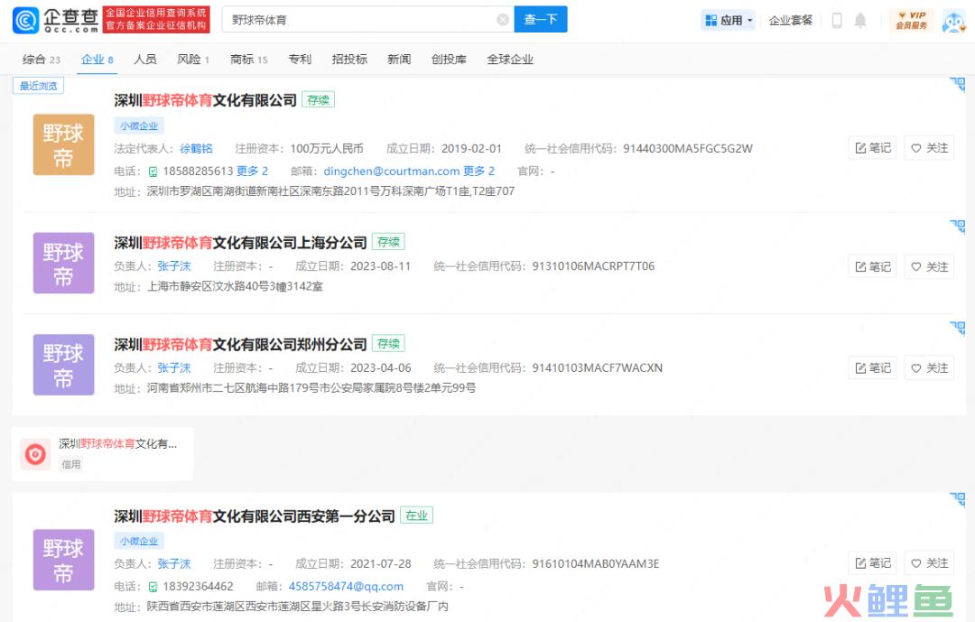Follow 西安第一分公司 with 关注 button
The width and height of the screenshot is (975, 622).
(x=929, y=563)
